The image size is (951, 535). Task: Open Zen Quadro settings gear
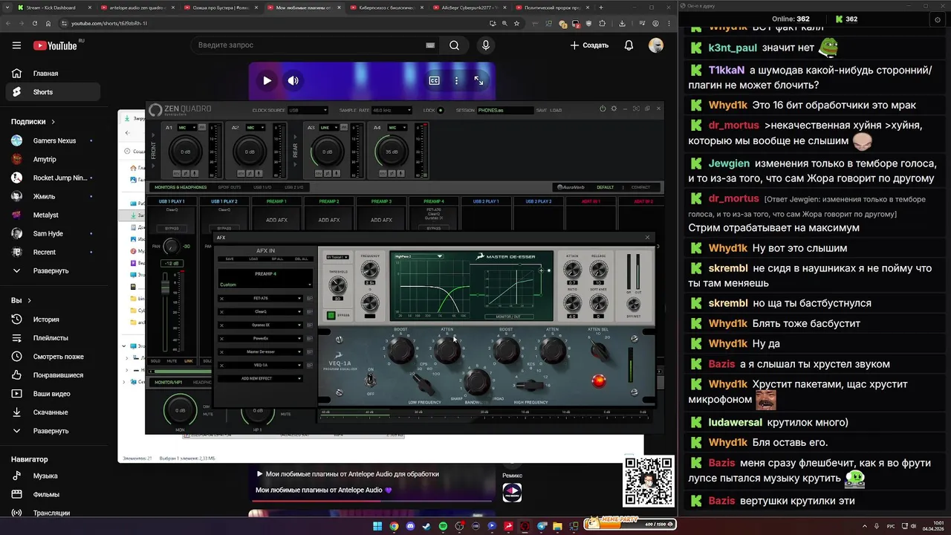(x=614, y=109)
